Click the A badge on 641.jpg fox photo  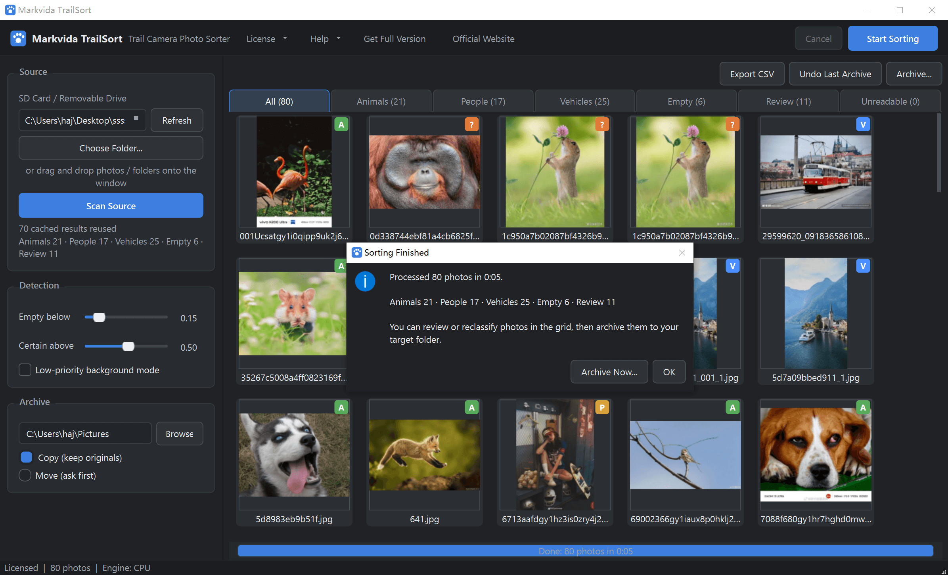point(471,407)
